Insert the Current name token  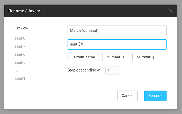(83, 57)
